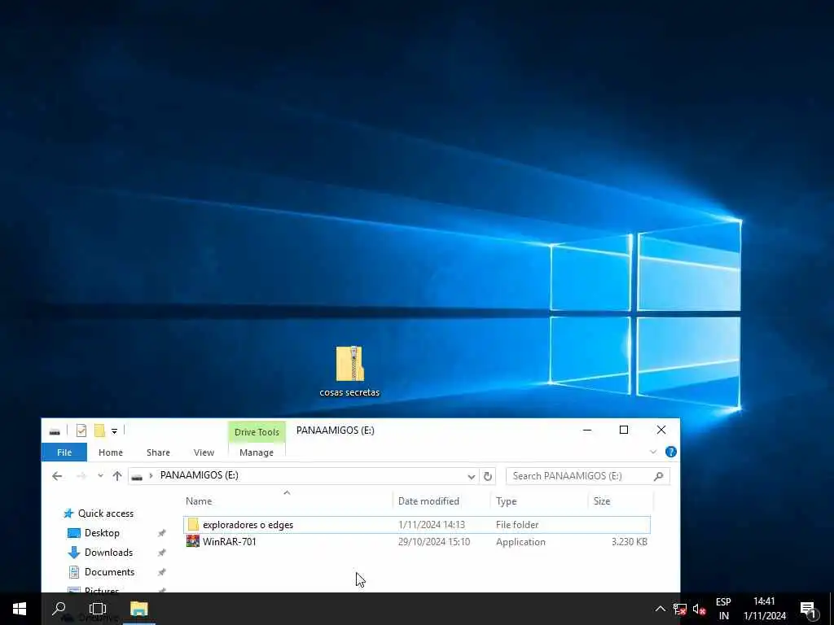Go back using the back arrow
The width and height of the screenshot is (834, 625).
pyautogui.click(x=57, y=475)
